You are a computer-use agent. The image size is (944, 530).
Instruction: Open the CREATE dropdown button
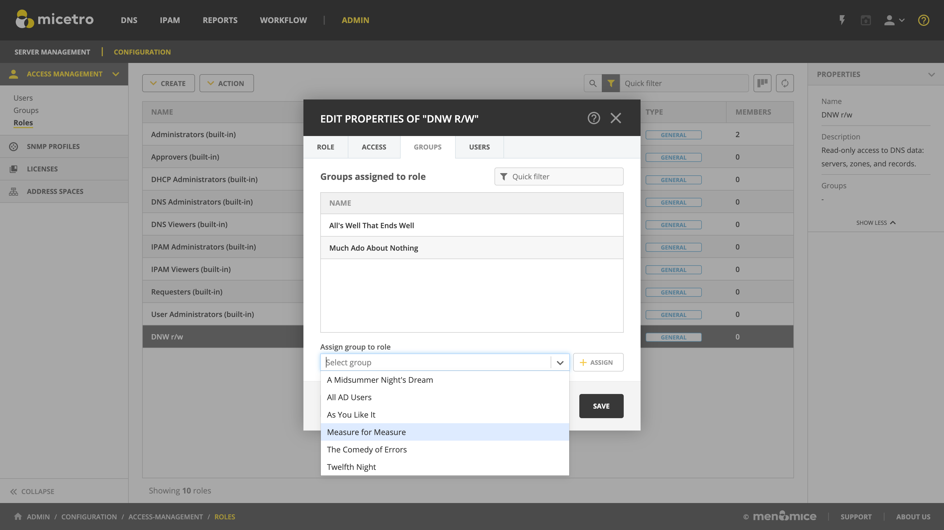coord(169,83)
